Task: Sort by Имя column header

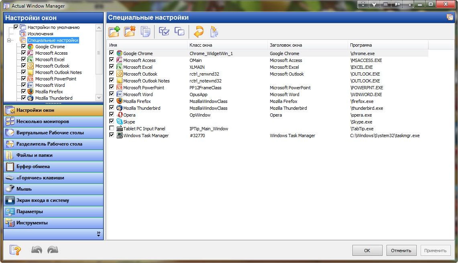Action: click(147, 45)
